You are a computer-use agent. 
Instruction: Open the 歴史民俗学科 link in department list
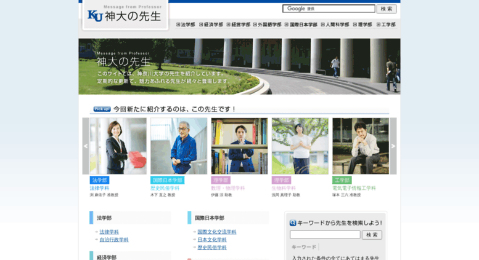212,248
